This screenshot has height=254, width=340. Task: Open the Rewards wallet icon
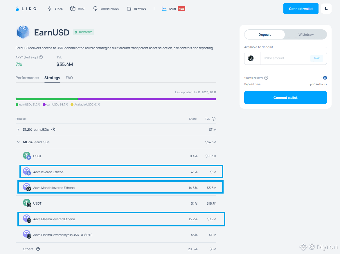click(129, 9)
